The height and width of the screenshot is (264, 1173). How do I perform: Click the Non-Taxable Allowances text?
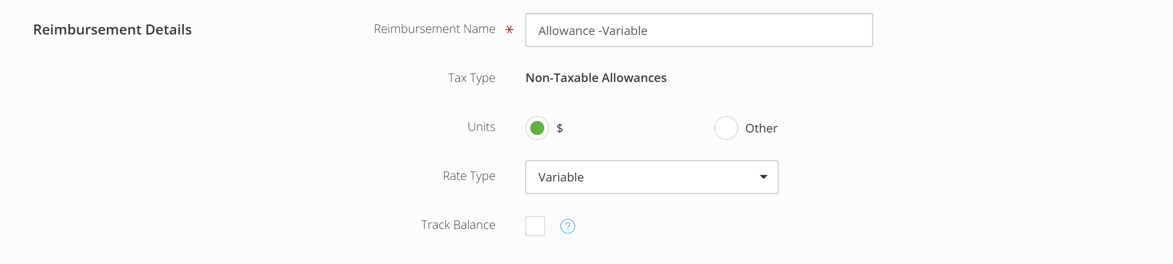596,78
